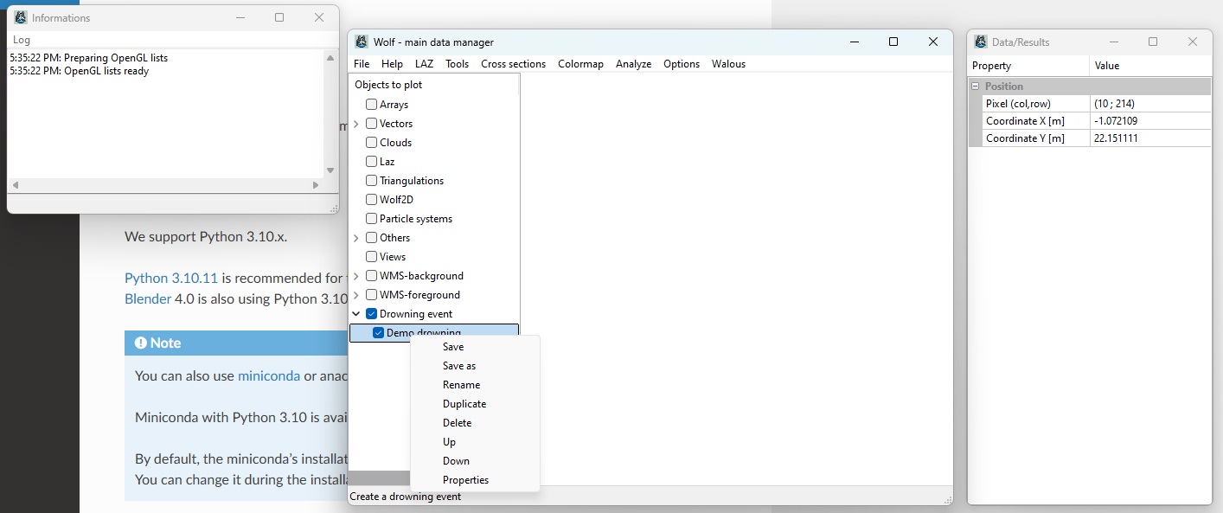
Task: Maximize the Wolf main data manager window
Action: pyautogui.click(x=893, y=42)
